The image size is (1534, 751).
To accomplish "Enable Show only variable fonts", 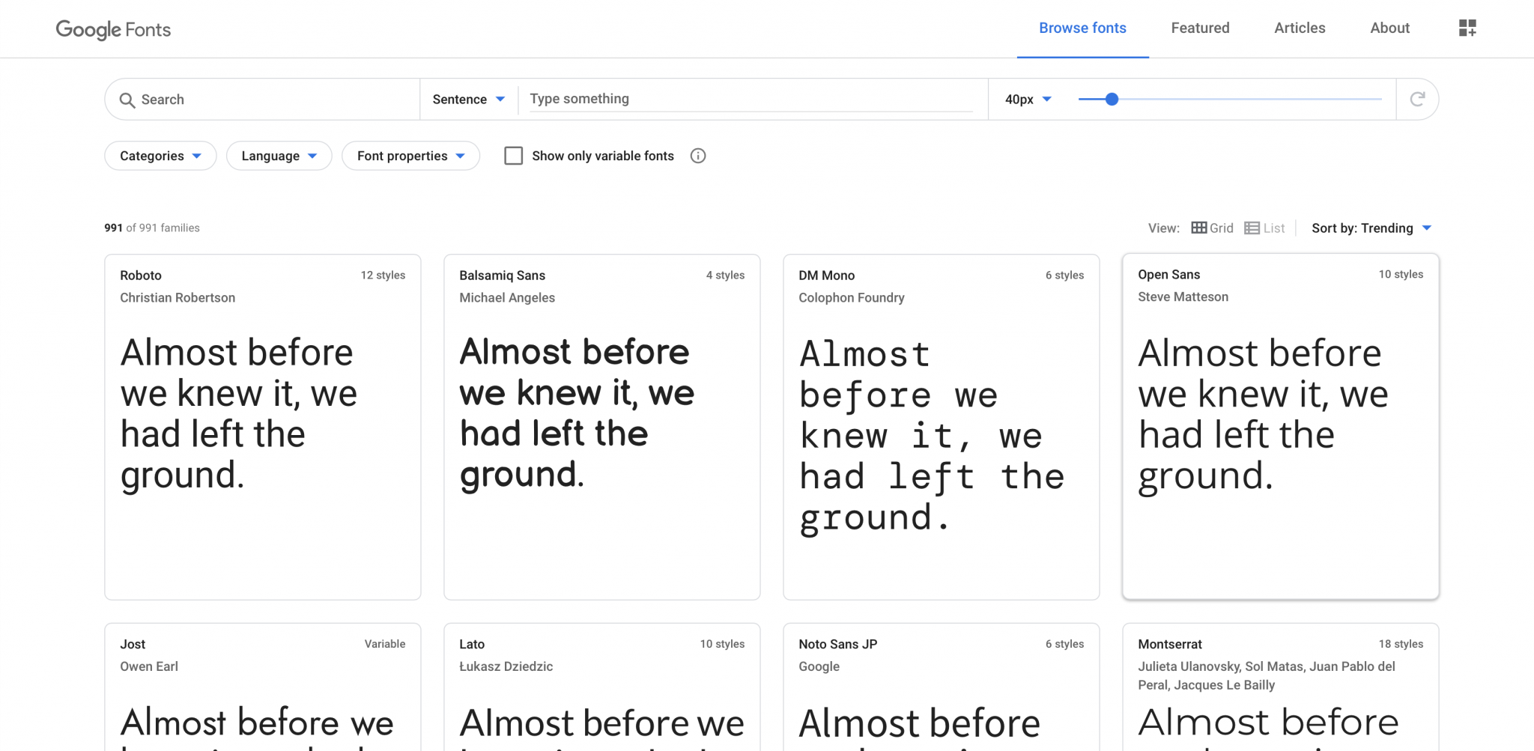I will click(513, 156).
